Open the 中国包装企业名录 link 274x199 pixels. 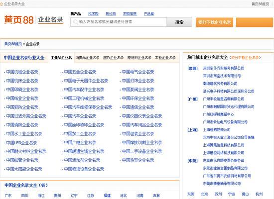click(x=138, y=134)
